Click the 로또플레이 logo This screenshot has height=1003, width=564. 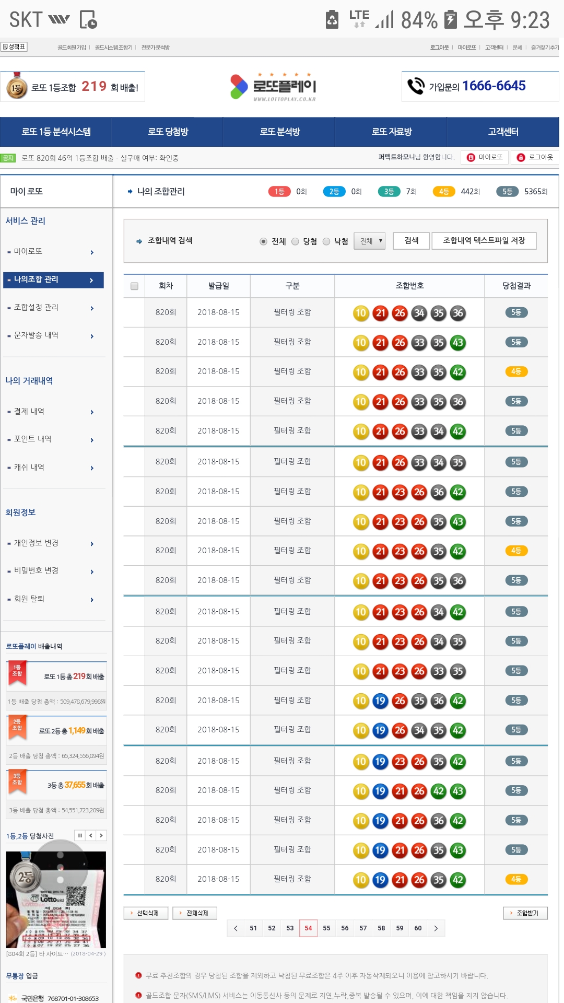(x=274, y=87)
